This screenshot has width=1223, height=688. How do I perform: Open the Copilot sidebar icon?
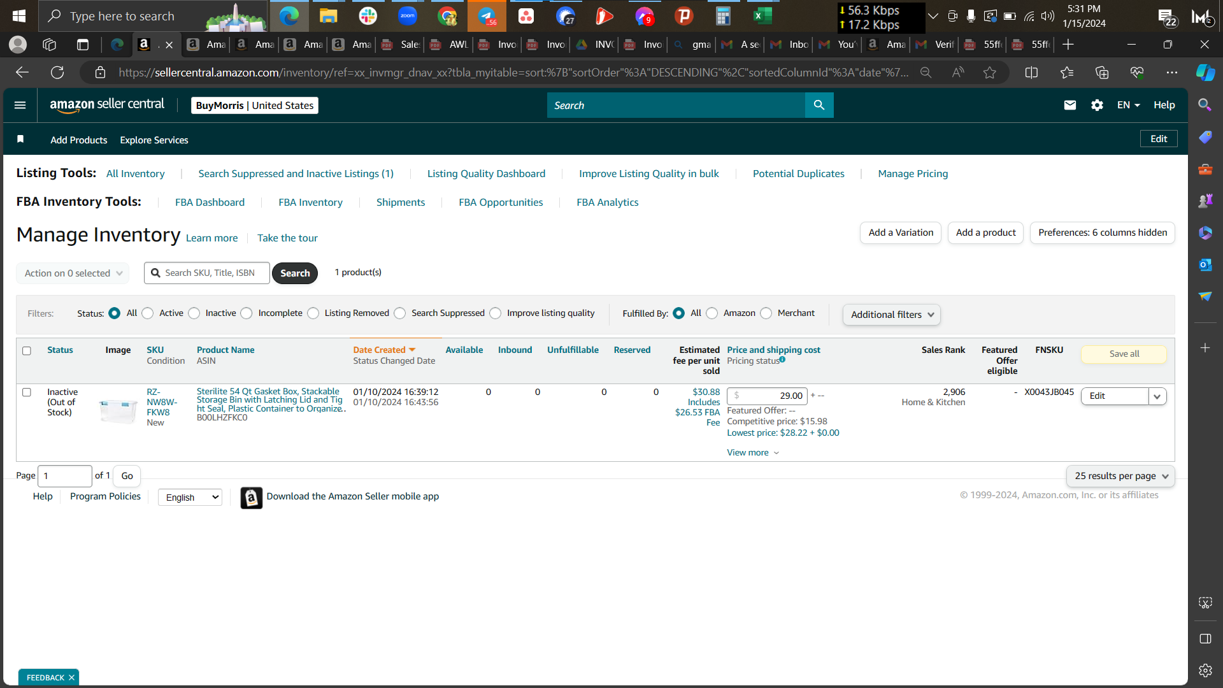(x=1205, y=73)
